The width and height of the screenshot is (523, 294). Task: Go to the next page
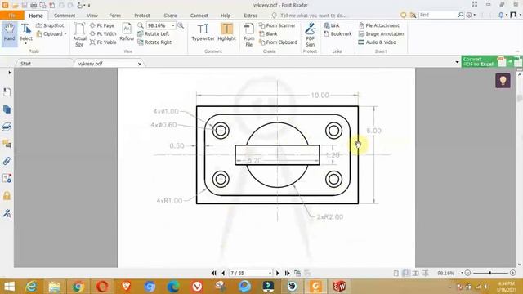[x=278, y=273]
